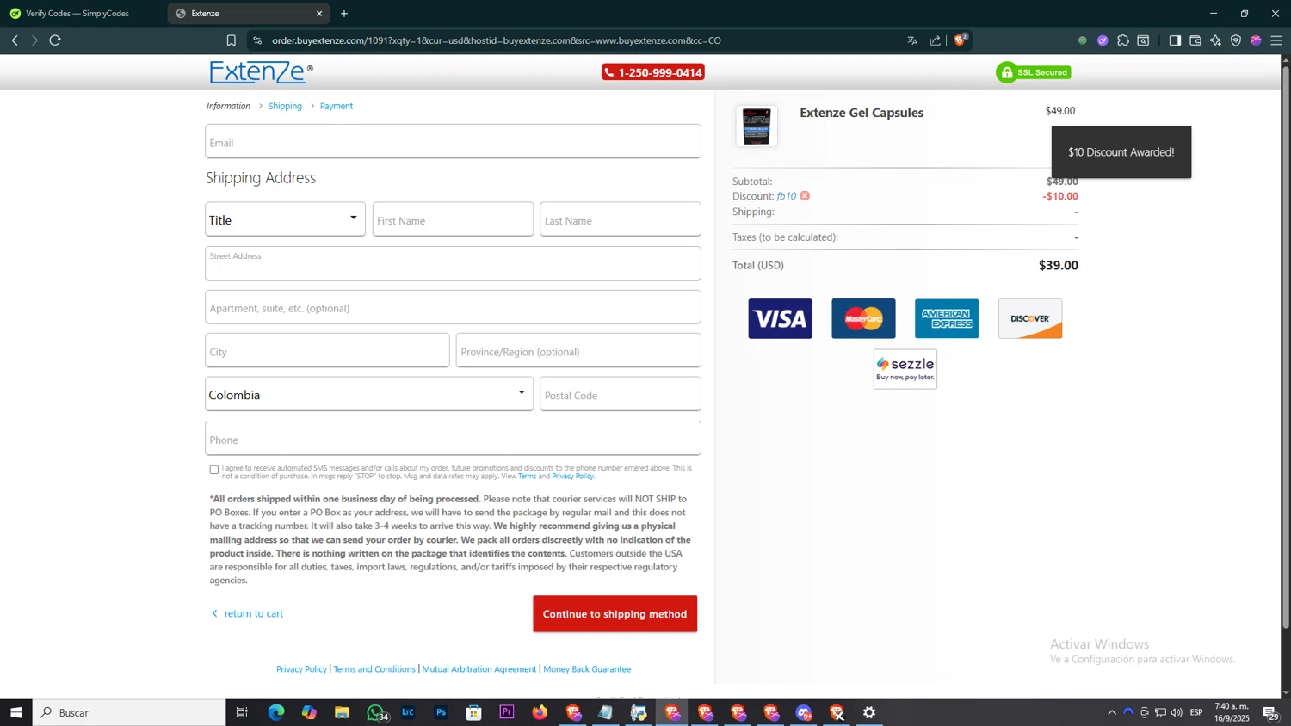Click the City field
Image resolution: width=1291 pixels, height=726 pixels.
pos(327,350)
